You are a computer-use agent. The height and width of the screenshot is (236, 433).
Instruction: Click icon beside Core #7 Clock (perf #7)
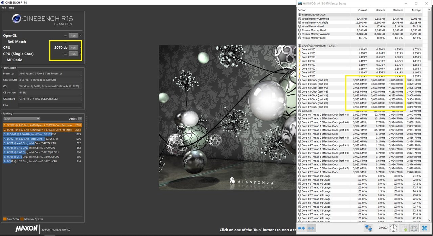(x=299, y=107)
